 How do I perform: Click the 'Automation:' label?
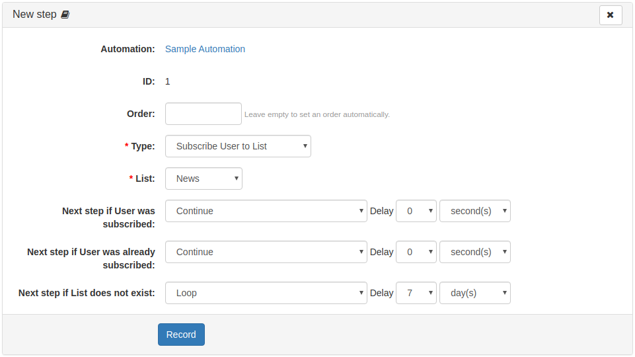(x=128, y=49)
